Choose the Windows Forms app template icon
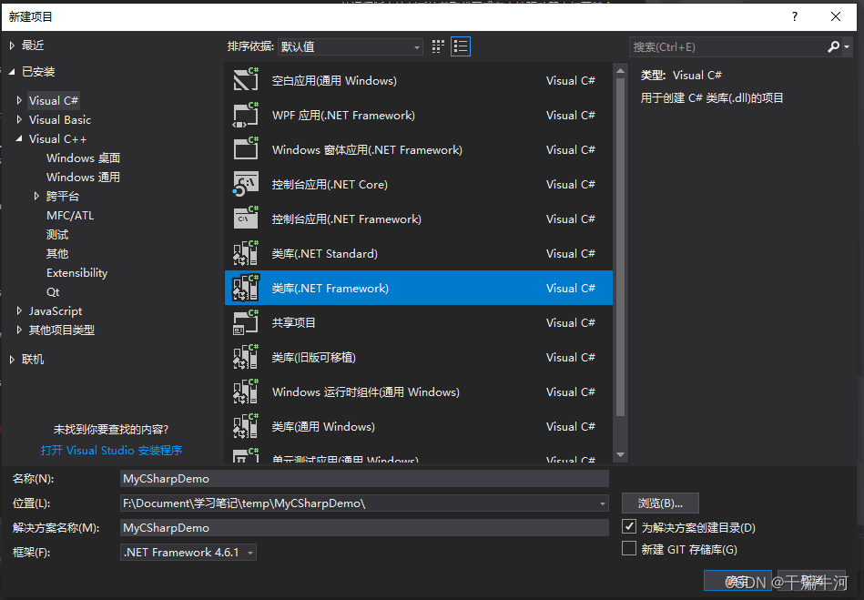 (246, 149)
